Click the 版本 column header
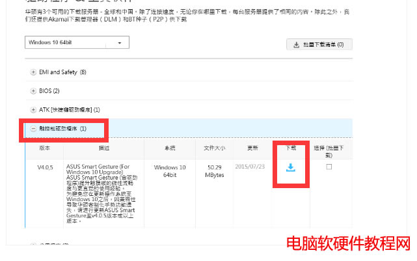Screen dimensions: 417x261 click(44, 148)
